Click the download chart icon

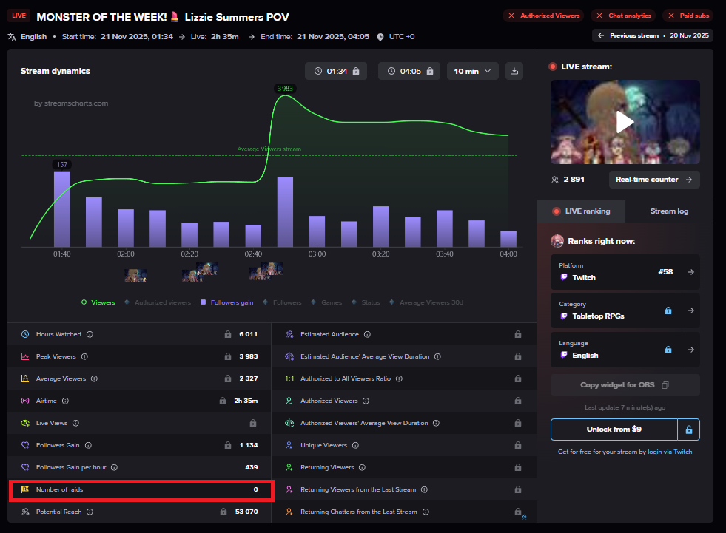[x=514, y=71]
